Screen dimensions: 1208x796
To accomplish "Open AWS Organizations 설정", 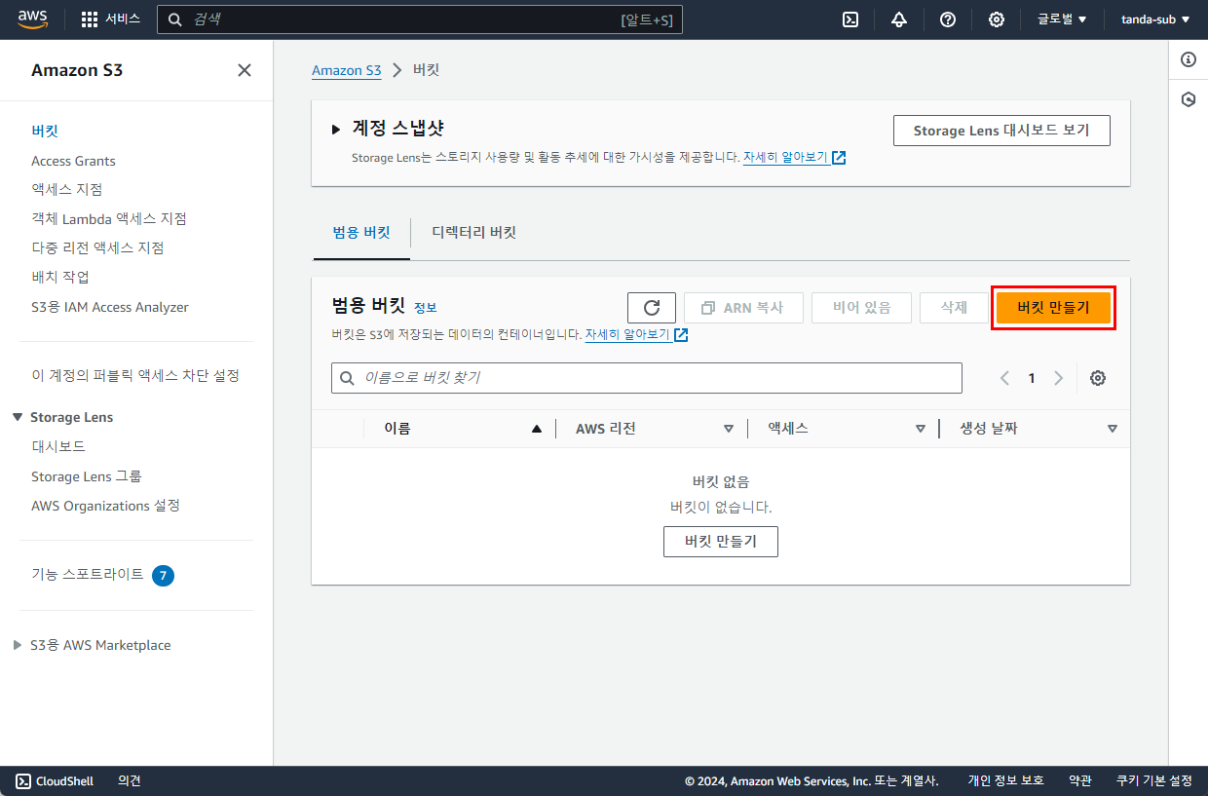I will click(105, 506).
